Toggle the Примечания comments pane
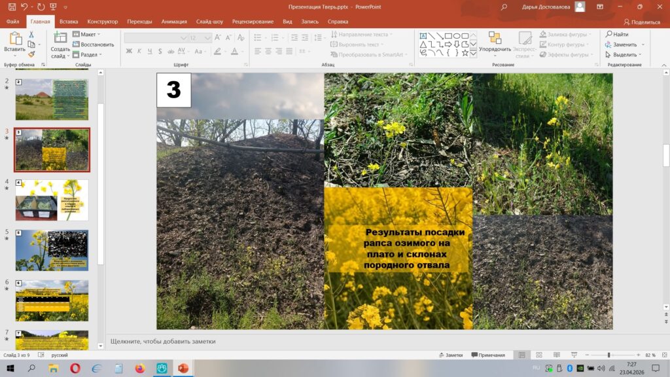Image resolution: width=670 pixels, height=377 pixels. (487, 355)
